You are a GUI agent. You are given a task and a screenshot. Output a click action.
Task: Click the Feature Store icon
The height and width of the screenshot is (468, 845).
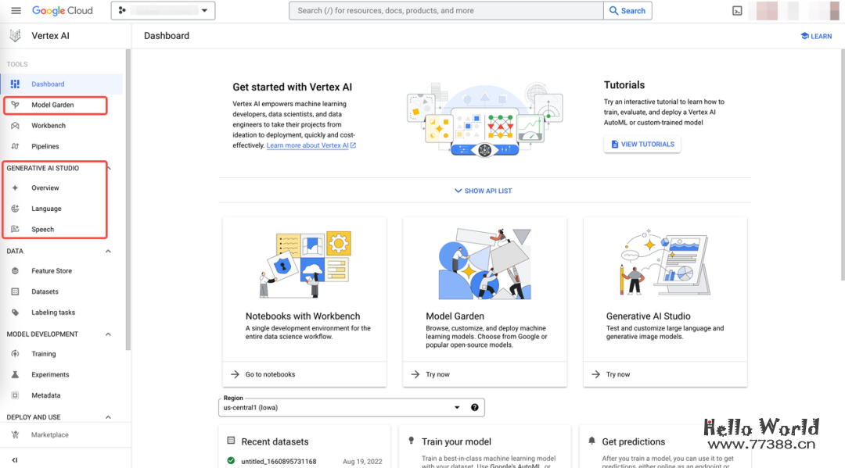(x=15, y=271)
